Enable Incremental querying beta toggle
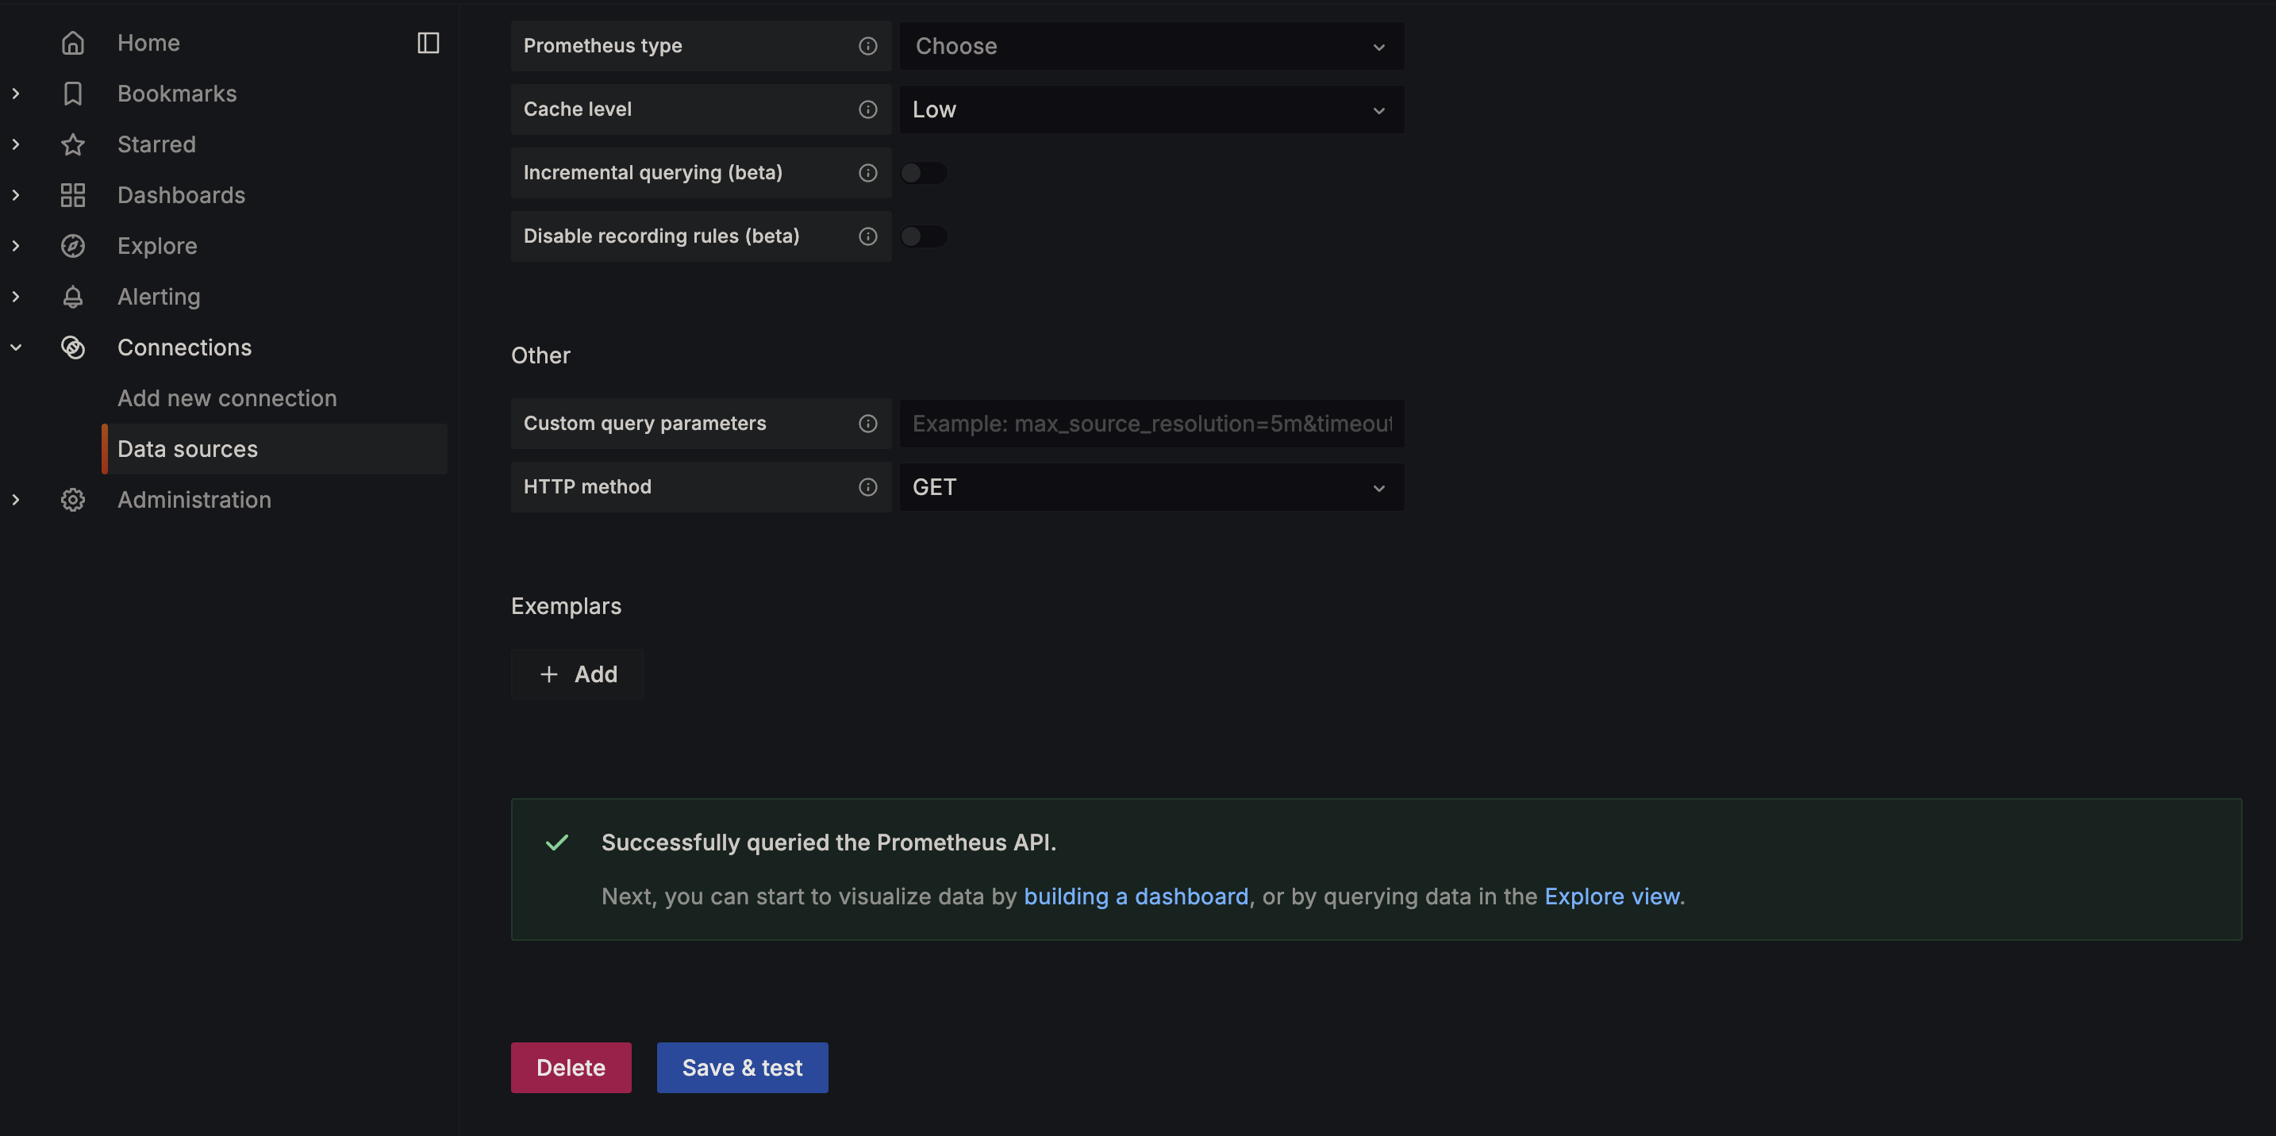This screenshot has width=2276, height=1136. tap(925, 172)
